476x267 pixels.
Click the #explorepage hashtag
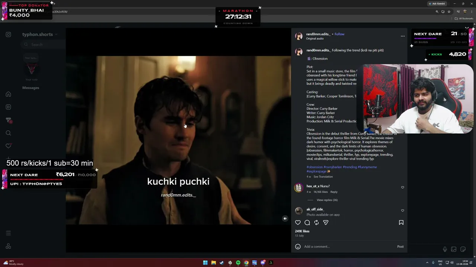click(316, 171)
